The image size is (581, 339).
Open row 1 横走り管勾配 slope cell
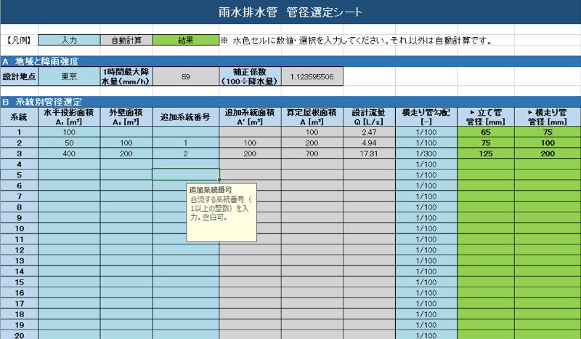coord(426,132)
